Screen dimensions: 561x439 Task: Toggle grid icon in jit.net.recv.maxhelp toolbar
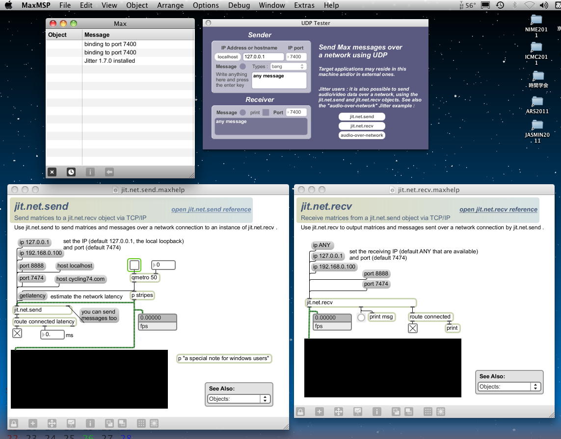(428, 412)
